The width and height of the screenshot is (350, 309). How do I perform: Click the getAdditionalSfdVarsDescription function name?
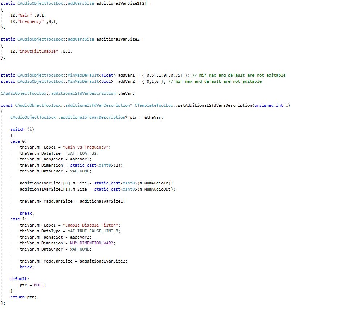coord(215,105)
